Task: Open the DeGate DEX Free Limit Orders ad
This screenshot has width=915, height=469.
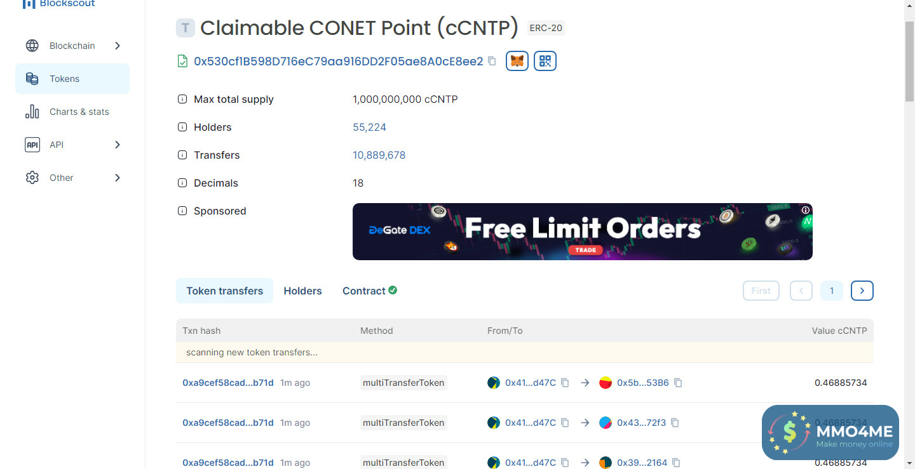Action: (583, 232)
